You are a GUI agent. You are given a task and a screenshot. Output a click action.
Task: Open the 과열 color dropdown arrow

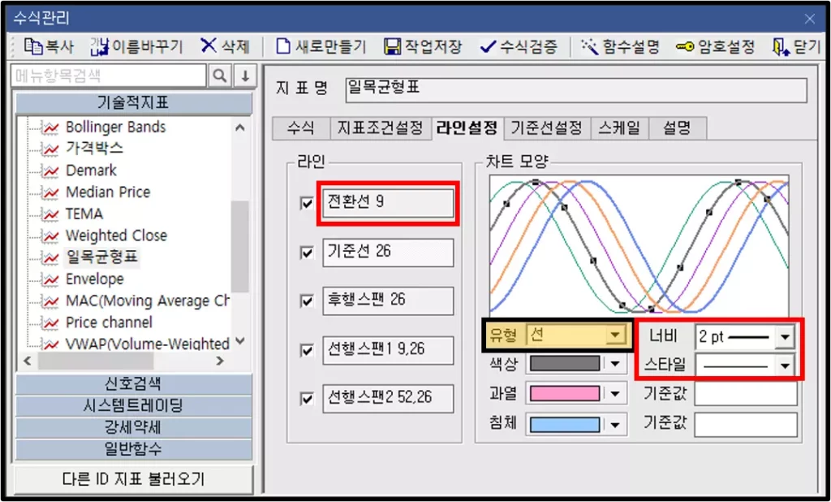pyautogui.click(x=615, y=394)
